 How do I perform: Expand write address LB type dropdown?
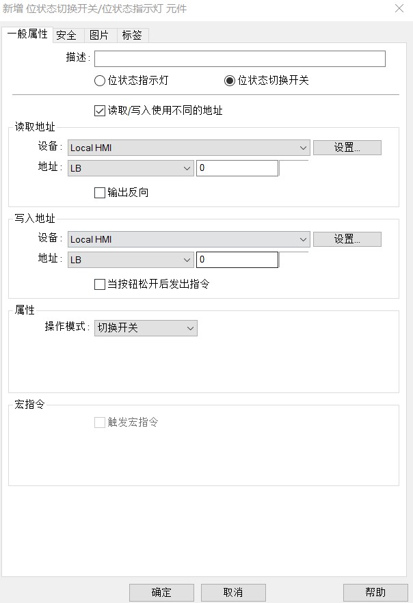click(131, 260)
